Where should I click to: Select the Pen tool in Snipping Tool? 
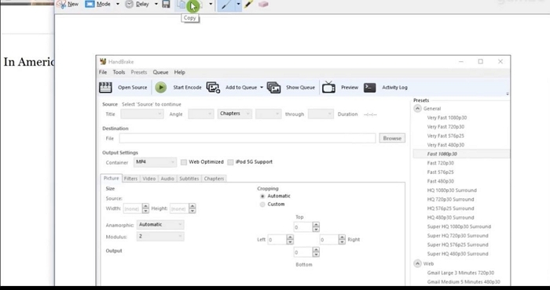[226, 4]
